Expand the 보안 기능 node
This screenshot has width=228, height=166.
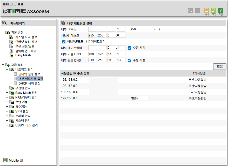[x=7, y=102]
